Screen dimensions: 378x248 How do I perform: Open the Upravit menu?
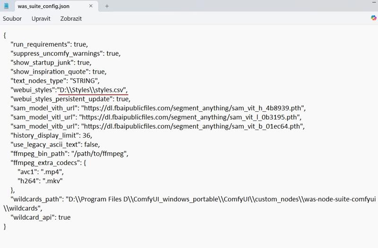[41, 18]
